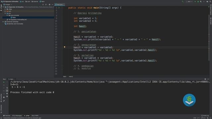Click tool window quick access icon bottom-left

[1, 118]
